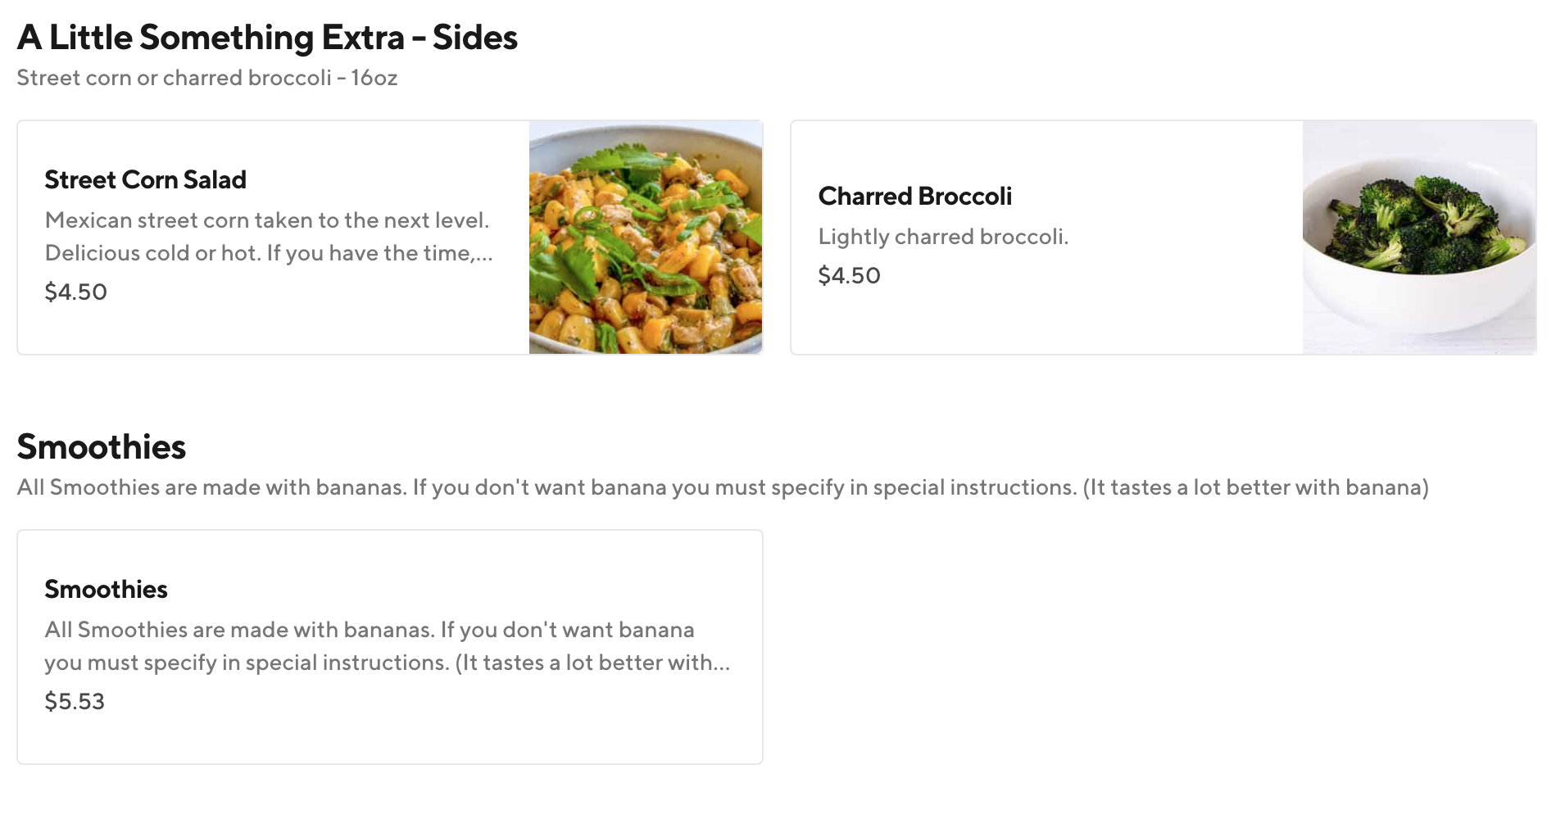1565x819 pixels.
Task: Open the Street Corn Salad photo
Action: coord(646,238)
